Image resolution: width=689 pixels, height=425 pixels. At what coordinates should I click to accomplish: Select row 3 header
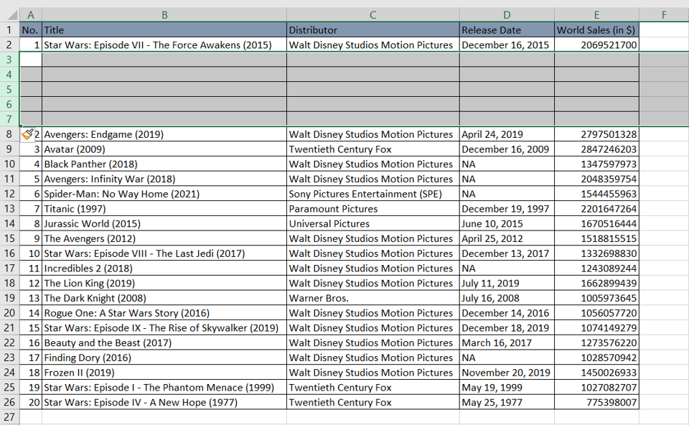pyautogui.click(x=9, y=60)
